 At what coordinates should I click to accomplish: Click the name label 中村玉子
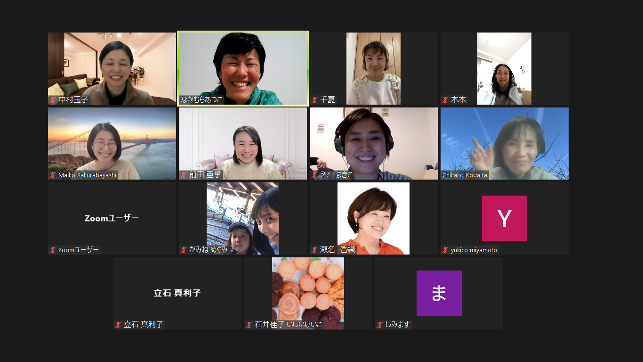coord(73,100)
